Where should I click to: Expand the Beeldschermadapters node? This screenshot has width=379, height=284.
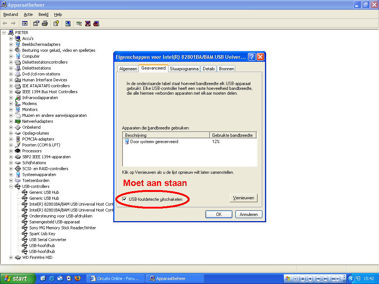pos(11,44)
